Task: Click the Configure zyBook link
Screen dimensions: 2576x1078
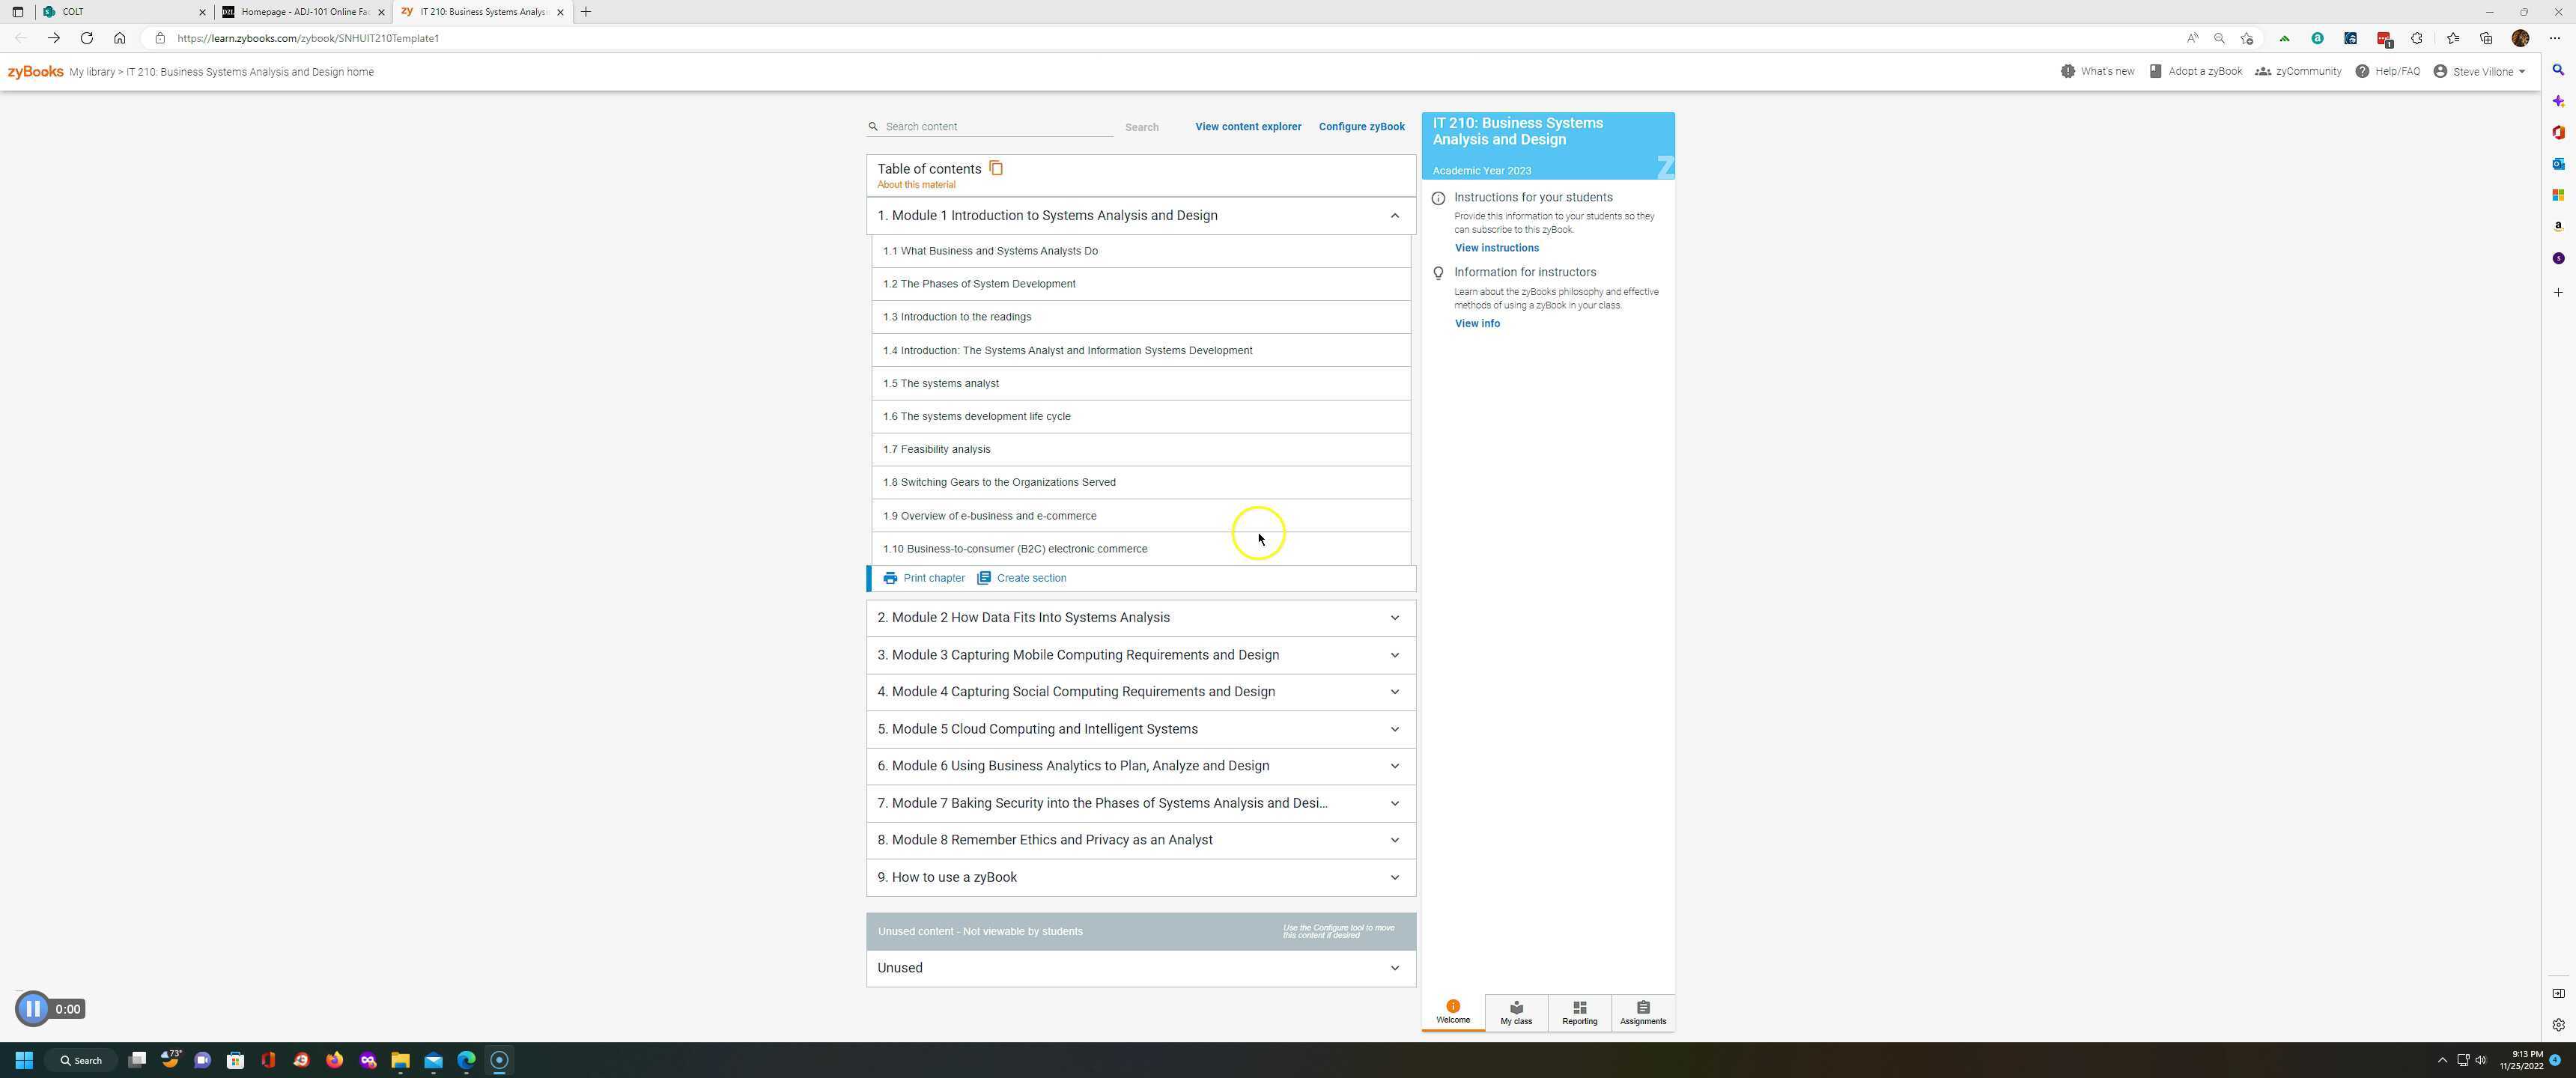Action: coord(1360,127)
